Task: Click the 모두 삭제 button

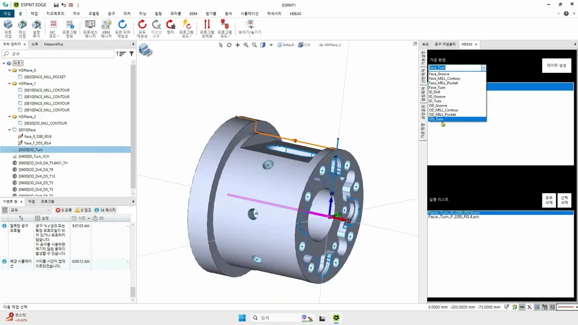Action: point(549,200)
